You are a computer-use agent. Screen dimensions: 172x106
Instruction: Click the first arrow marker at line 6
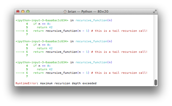[x=20, y=31]
